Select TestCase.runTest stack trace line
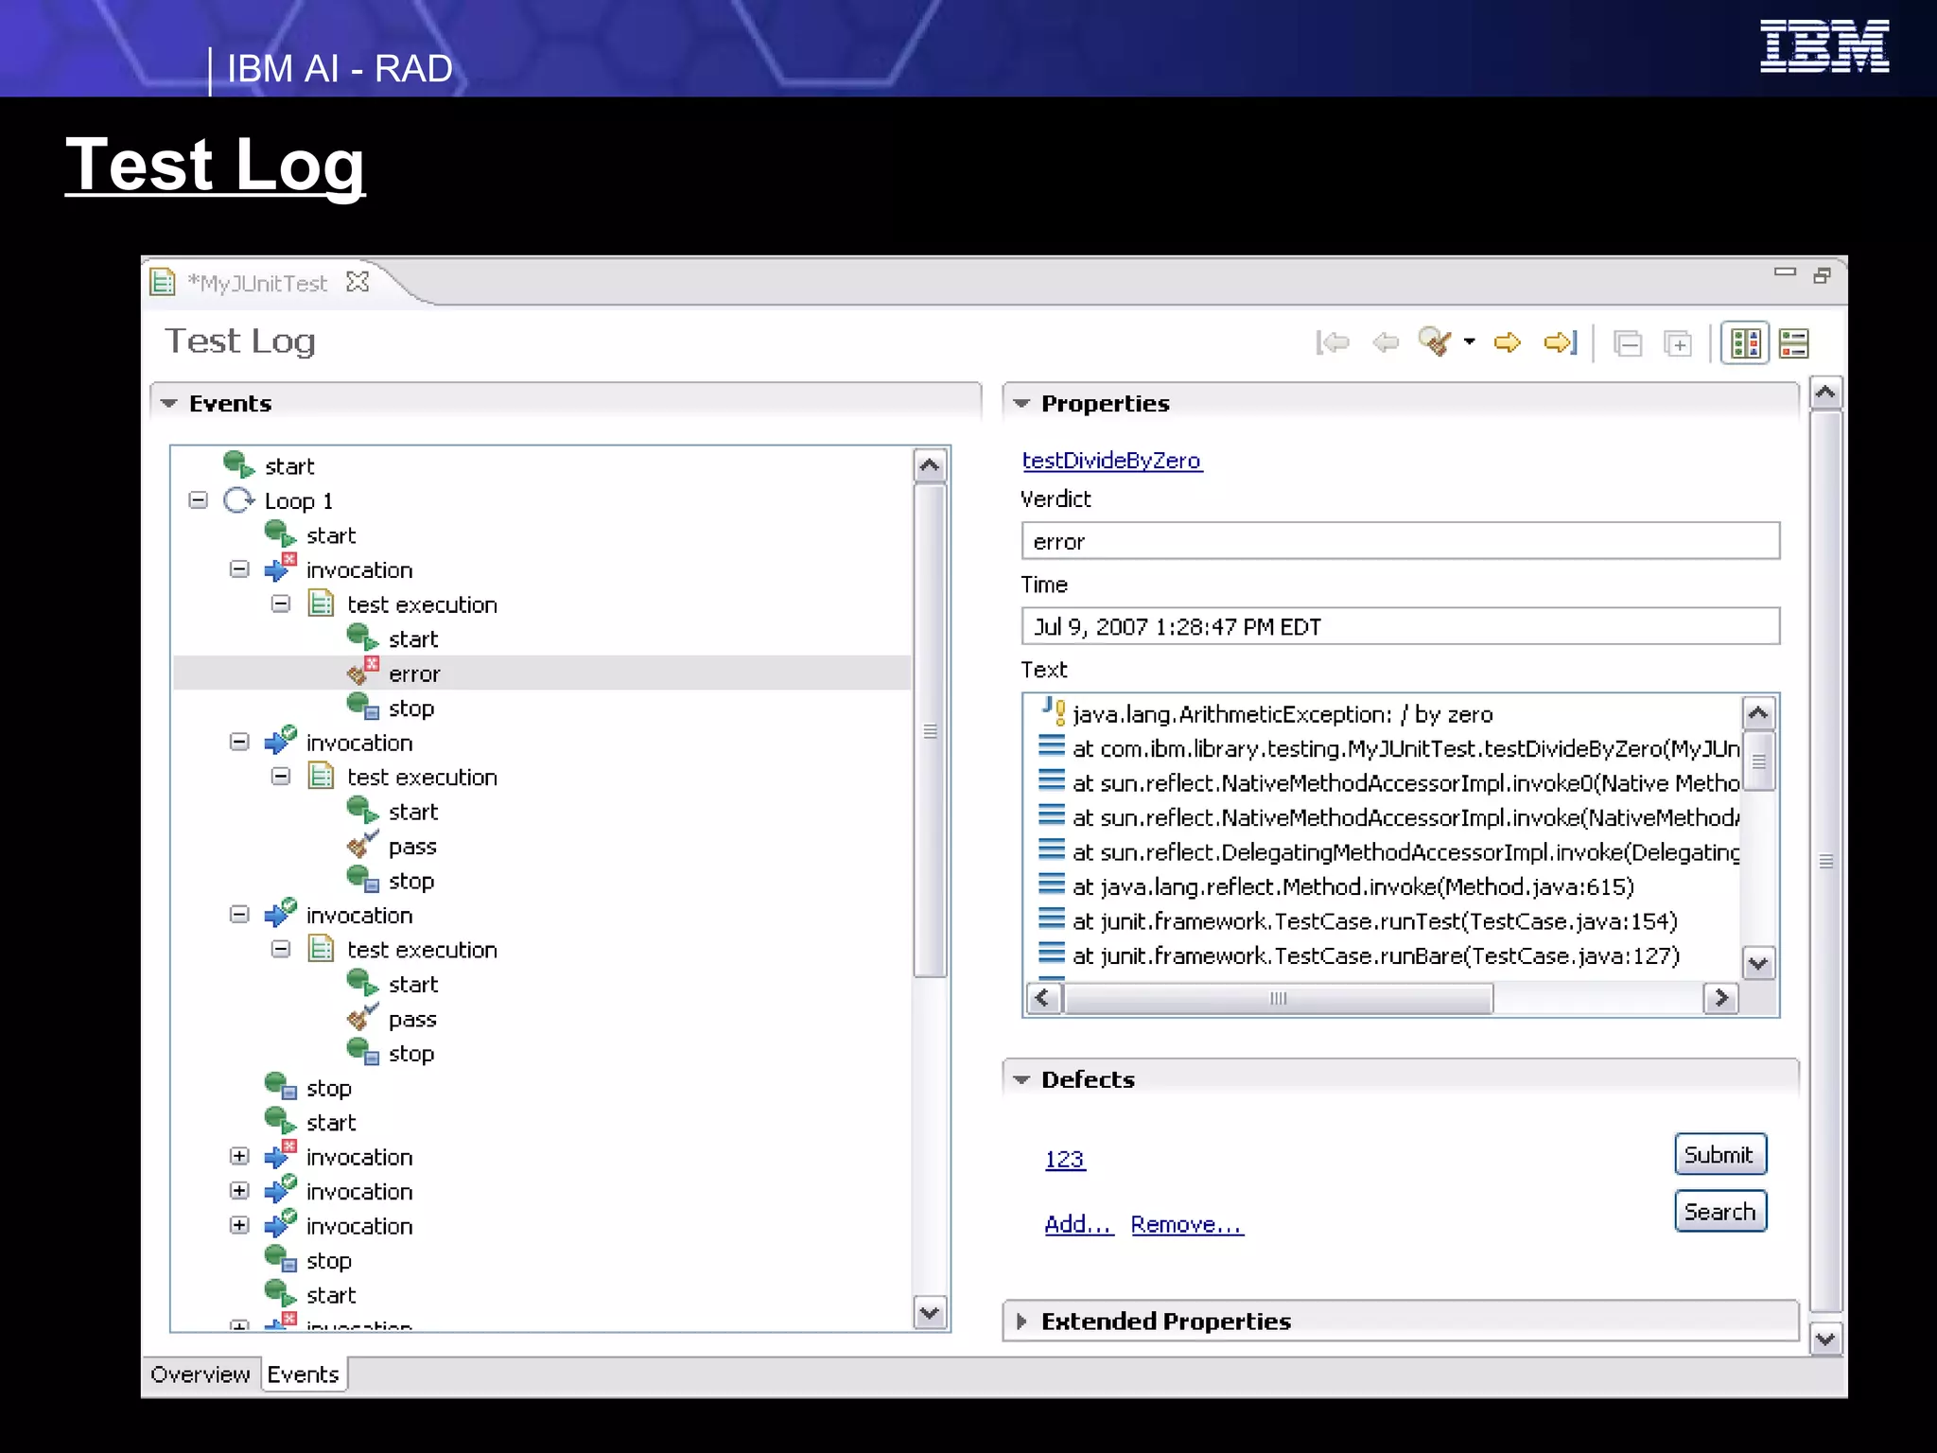Screen dimensions: 1937x1453 coord(1375,921)
